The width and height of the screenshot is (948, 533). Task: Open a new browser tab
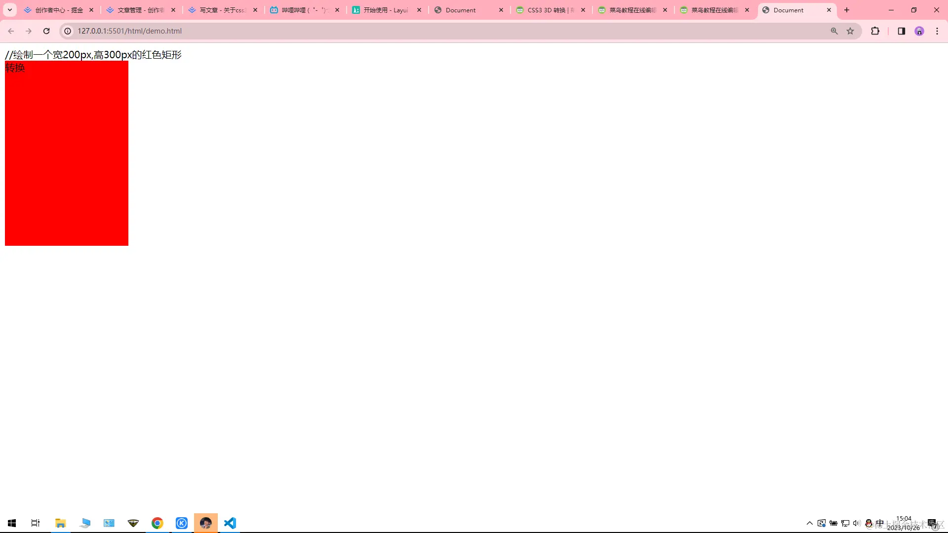click(x=847, y=10)
